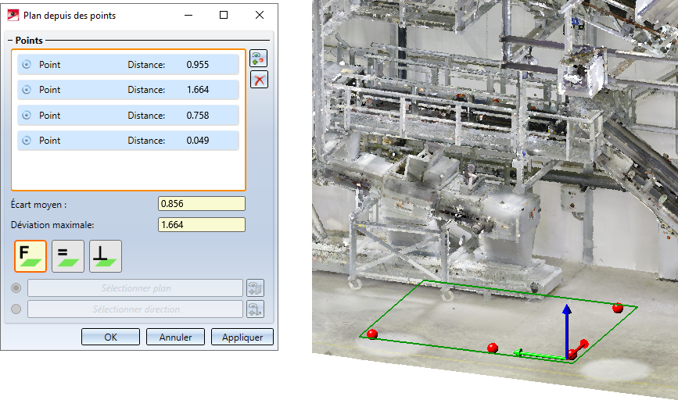Image resolution: width=678 pixels, height=400 pixels.
Task: Click the Écart moyen value field
Action: click(x=201, y=204)
